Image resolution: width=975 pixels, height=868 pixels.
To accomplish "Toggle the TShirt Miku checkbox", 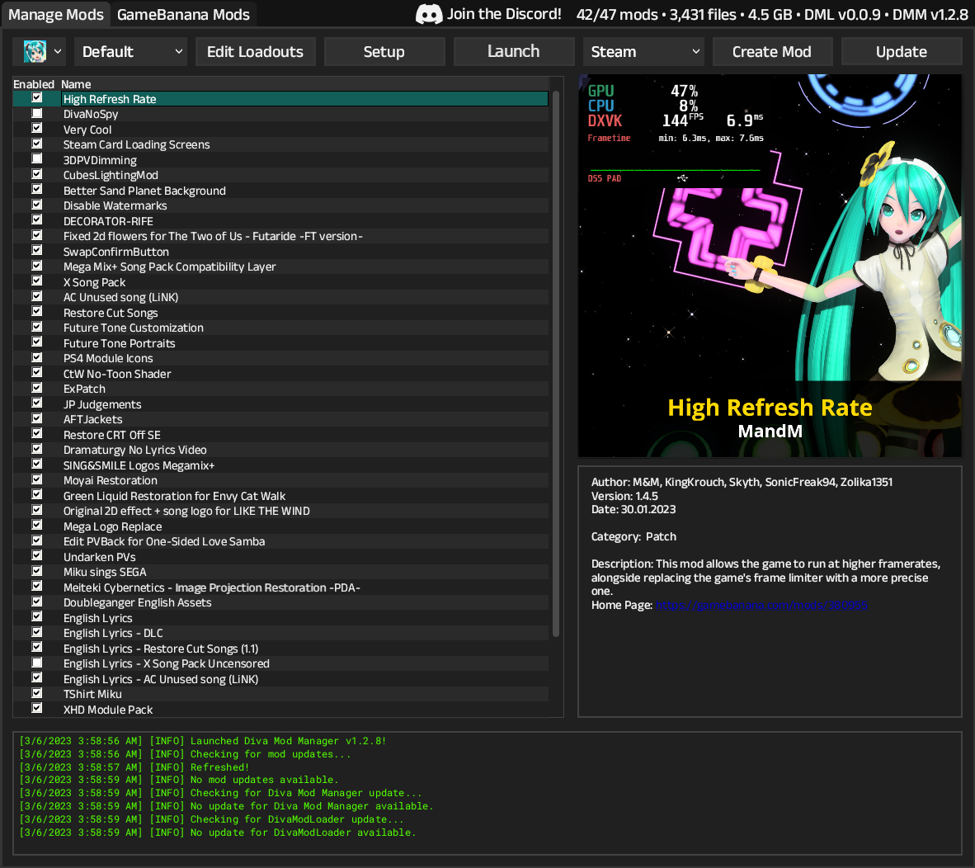I will (x=37, y=693).
